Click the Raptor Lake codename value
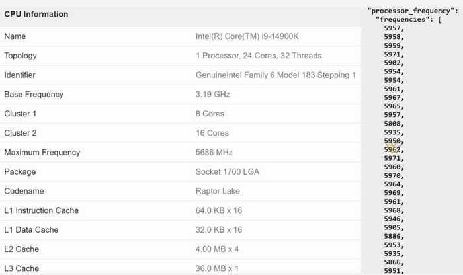Image resolution: width=463 pixels, height=275 pixels. tap(218, 191)
